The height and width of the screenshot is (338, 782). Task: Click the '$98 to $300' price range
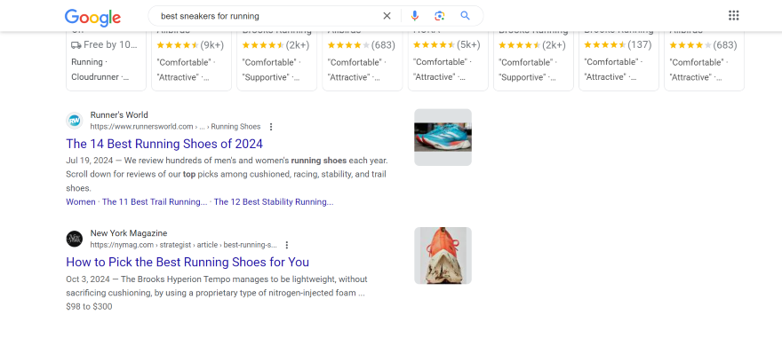[x=89, y=307]
